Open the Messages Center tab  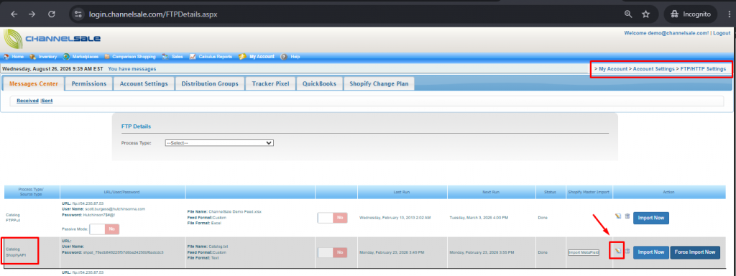point(34,84)
